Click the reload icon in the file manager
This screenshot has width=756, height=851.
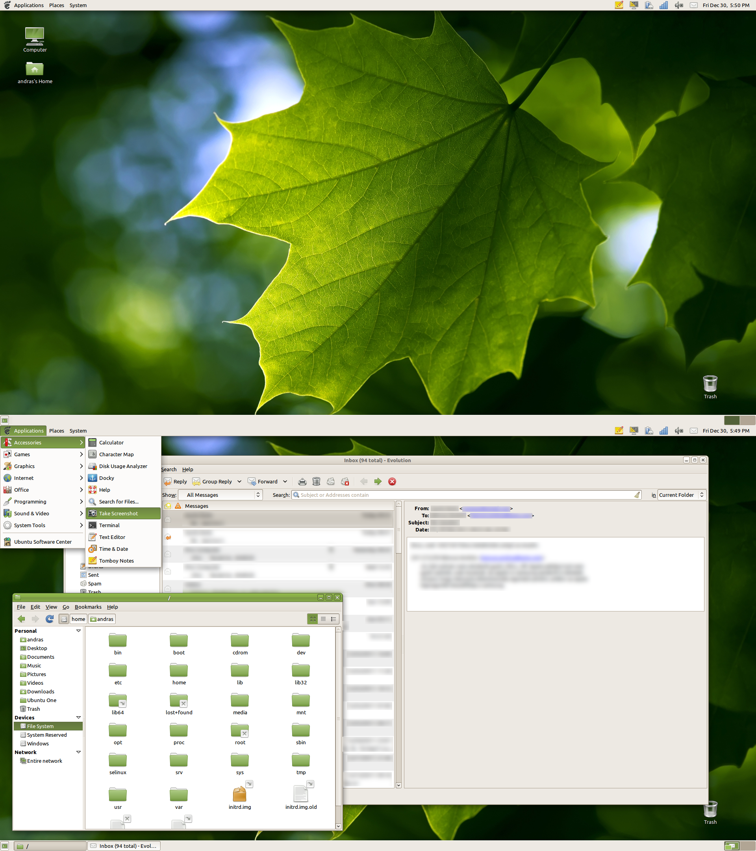(50, 619)
